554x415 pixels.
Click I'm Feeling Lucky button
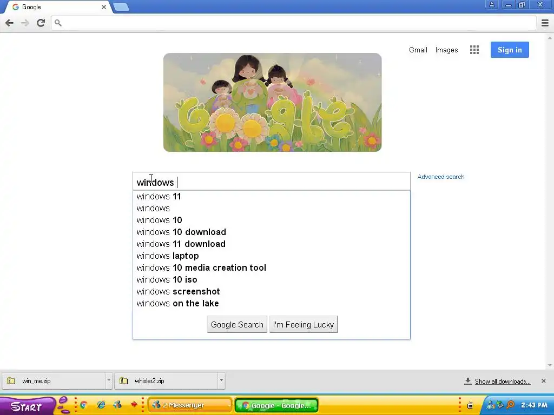pos(304,324)
